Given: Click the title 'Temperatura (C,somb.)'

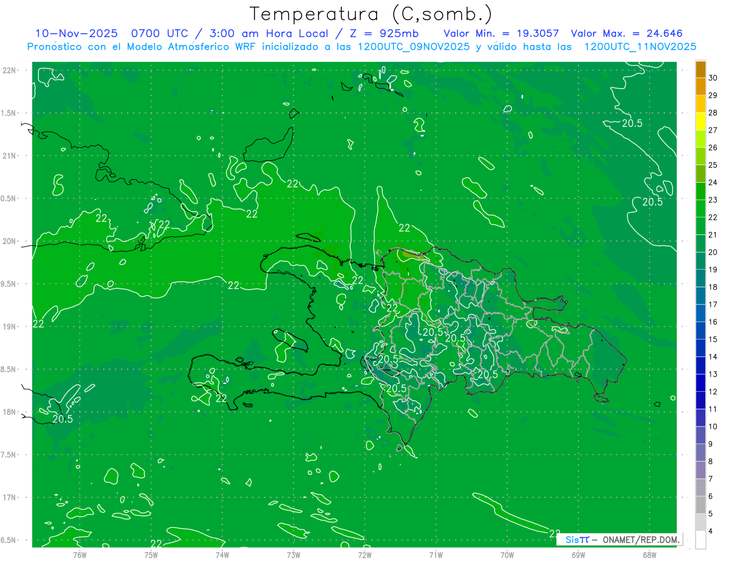Looking at the screenshot, I should tap(371, 14).
